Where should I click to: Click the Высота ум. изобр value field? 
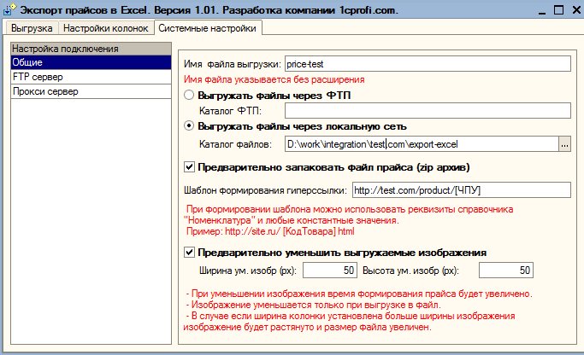coord(506,271)
